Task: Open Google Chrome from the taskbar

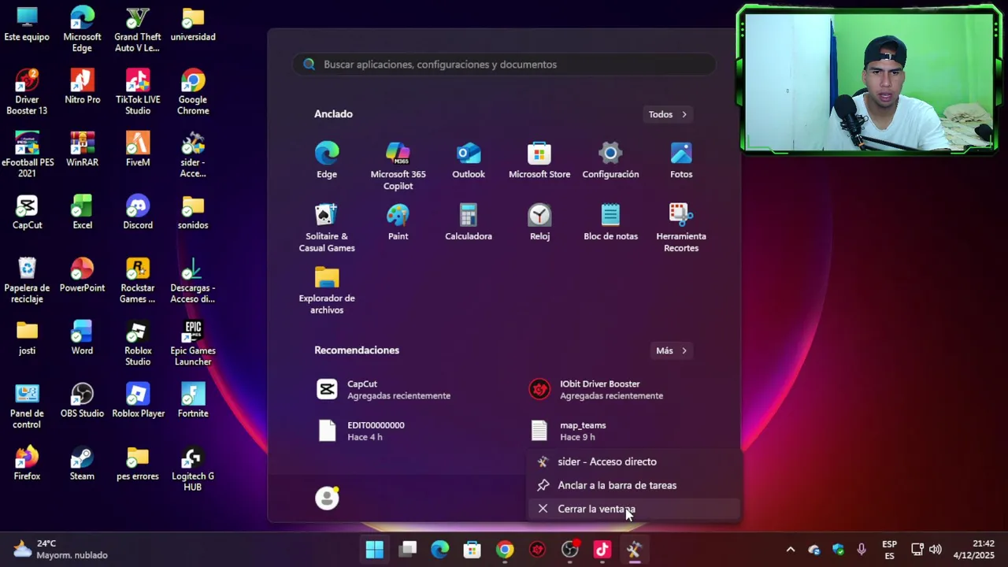Action: (505, 550)
